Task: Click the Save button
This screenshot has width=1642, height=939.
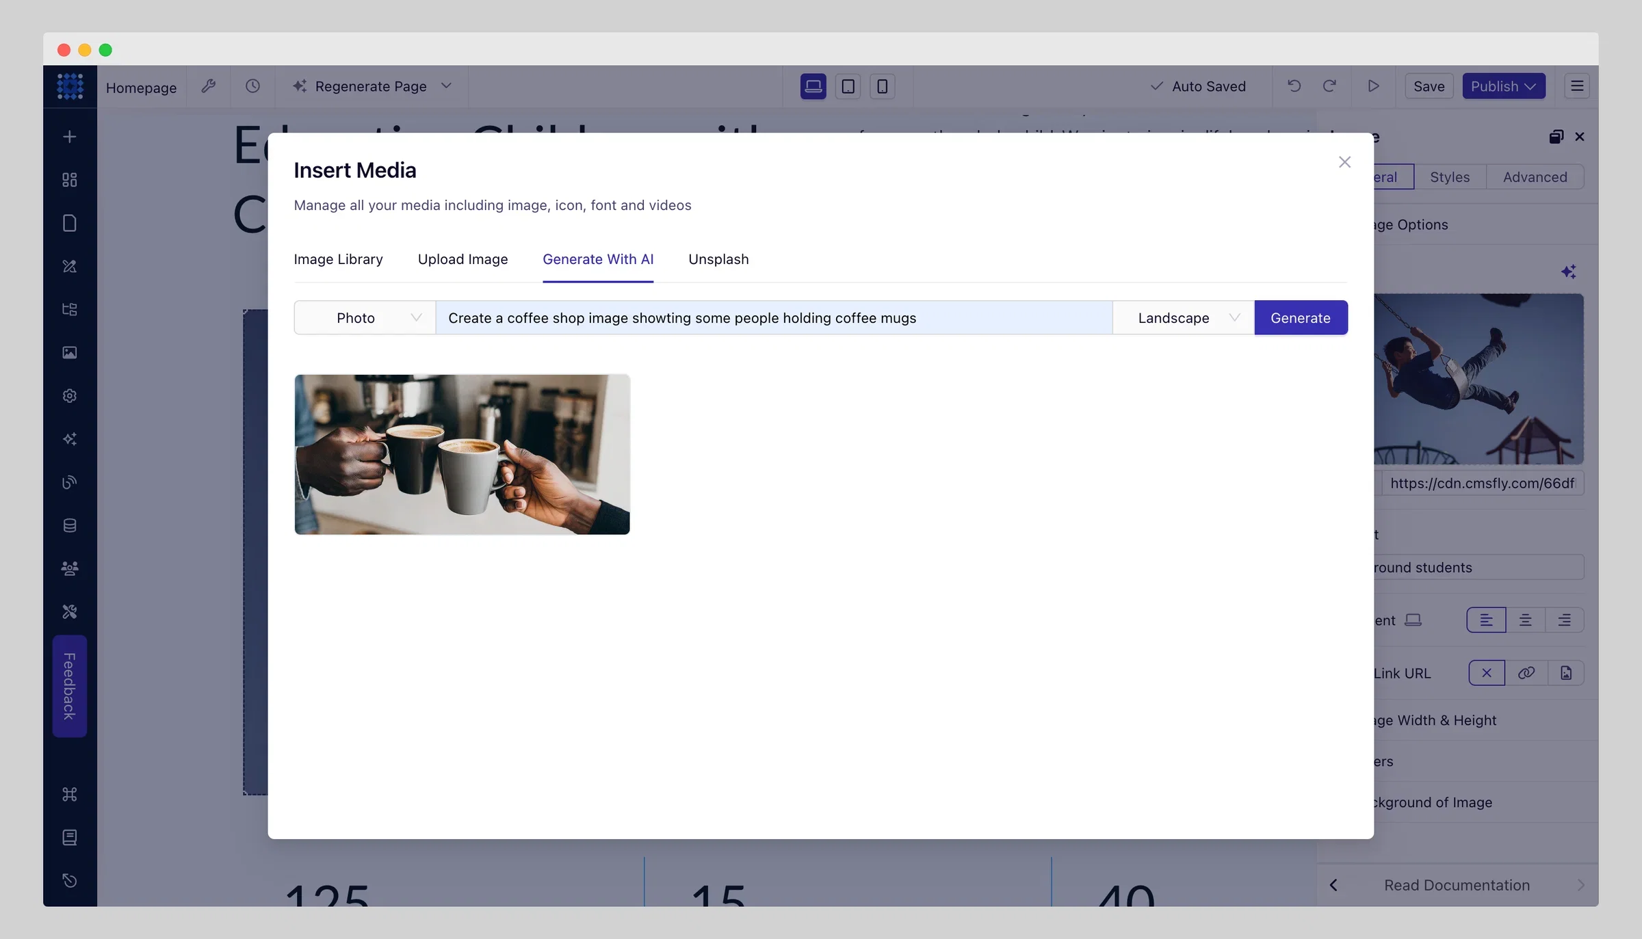Action: pyautogui.click(x=1429, y=86)
